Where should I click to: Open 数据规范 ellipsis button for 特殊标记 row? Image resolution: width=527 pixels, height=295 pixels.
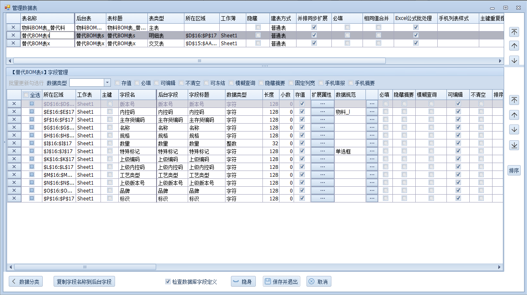tap(372, 151)
